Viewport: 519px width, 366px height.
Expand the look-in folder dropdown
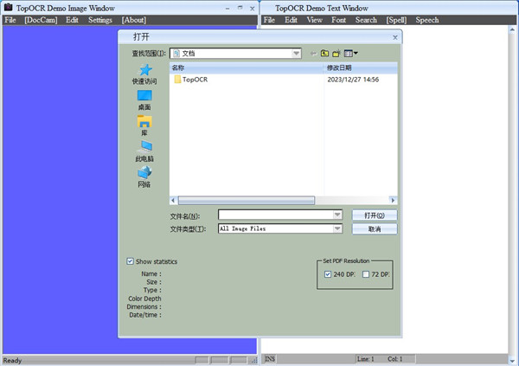pos(296,54)
